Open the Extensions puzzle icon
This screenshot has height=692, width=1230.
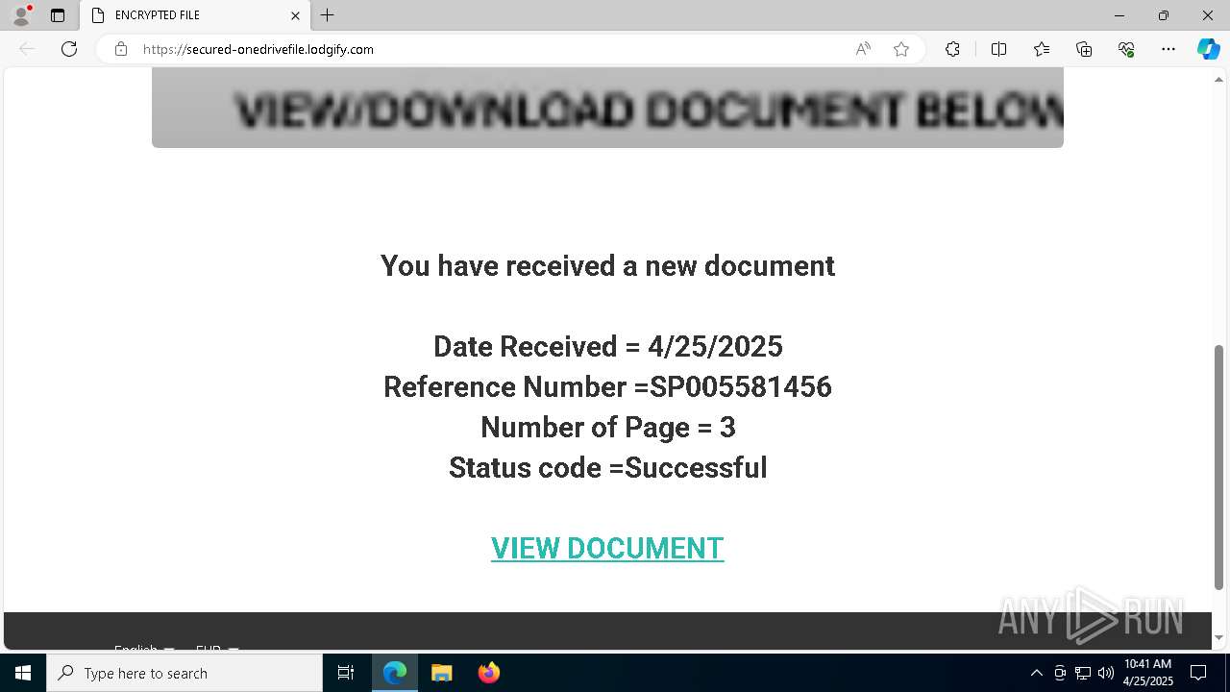pos(952,49)
